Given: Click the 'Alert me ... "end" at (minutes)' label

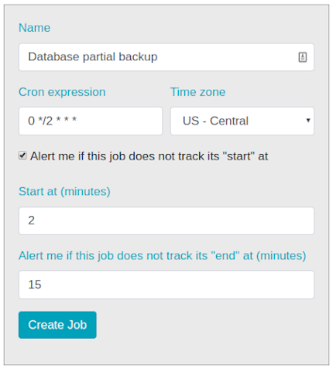Looking at the screenshot, I should click(163, 256).
